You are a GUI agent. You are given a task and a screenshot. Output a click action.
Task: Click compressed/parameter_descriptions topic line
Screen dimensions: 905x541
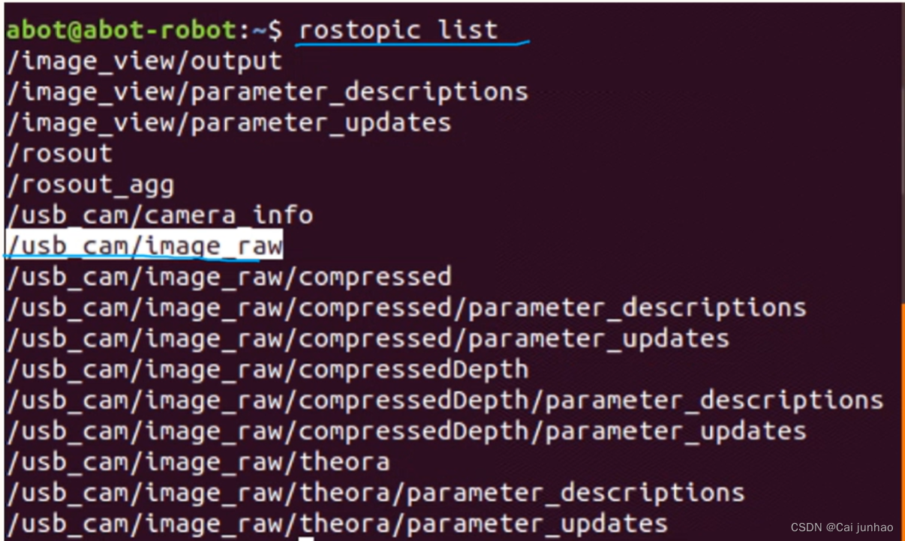click(406, 308)
